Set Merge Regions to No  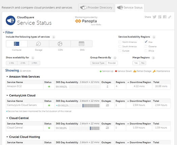[143, 63]
